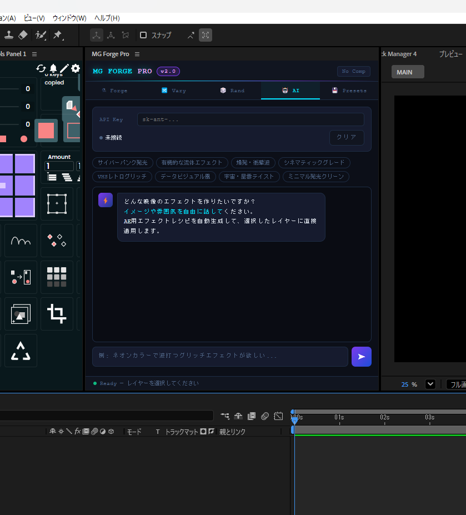Open the magnification dropdown beside 25 %
Screen dimensions: 466x515
[x=430, y=384]
